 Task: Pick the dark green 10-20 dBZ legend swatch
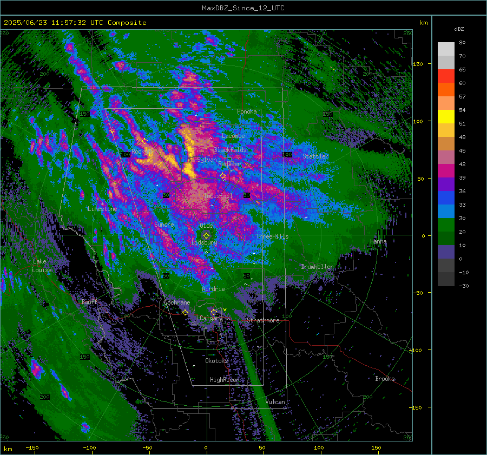[x=446, y=238]
